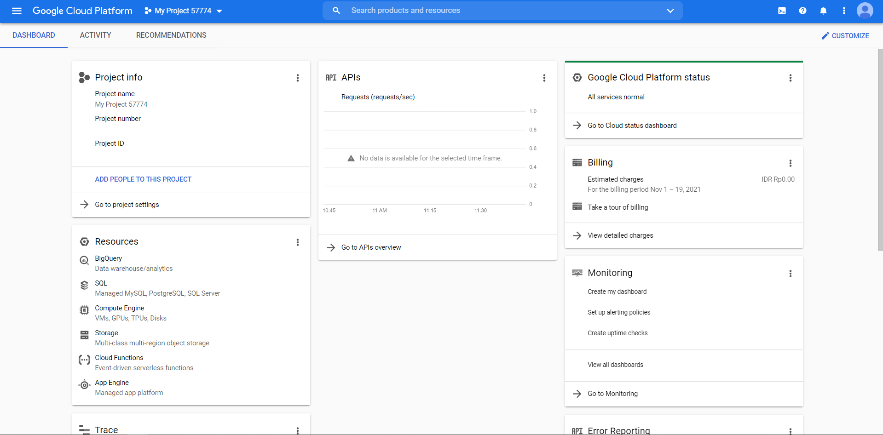This screenshot has height=435, width=883.
Task: Open the user account avatar
Action: click(865, 11)
